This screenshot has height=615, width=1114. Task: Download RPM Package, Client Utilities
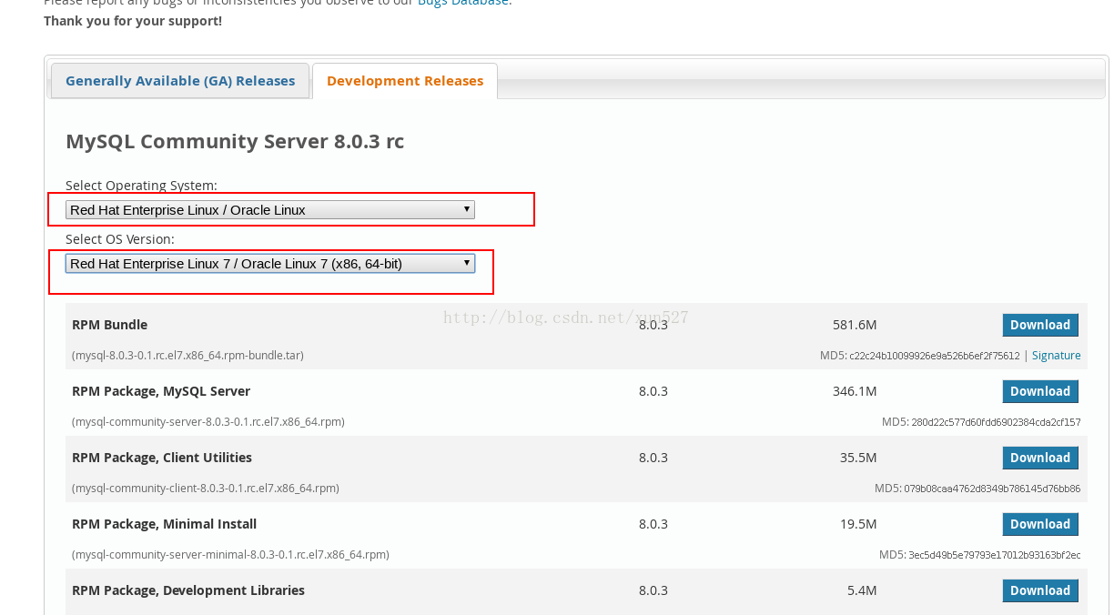point(1040,458)
